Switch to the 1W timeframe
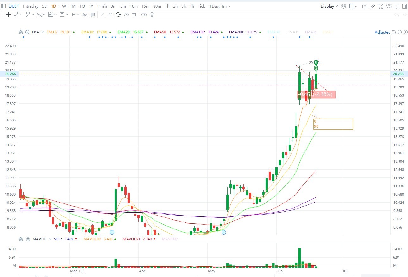 [x=63, y=6]
